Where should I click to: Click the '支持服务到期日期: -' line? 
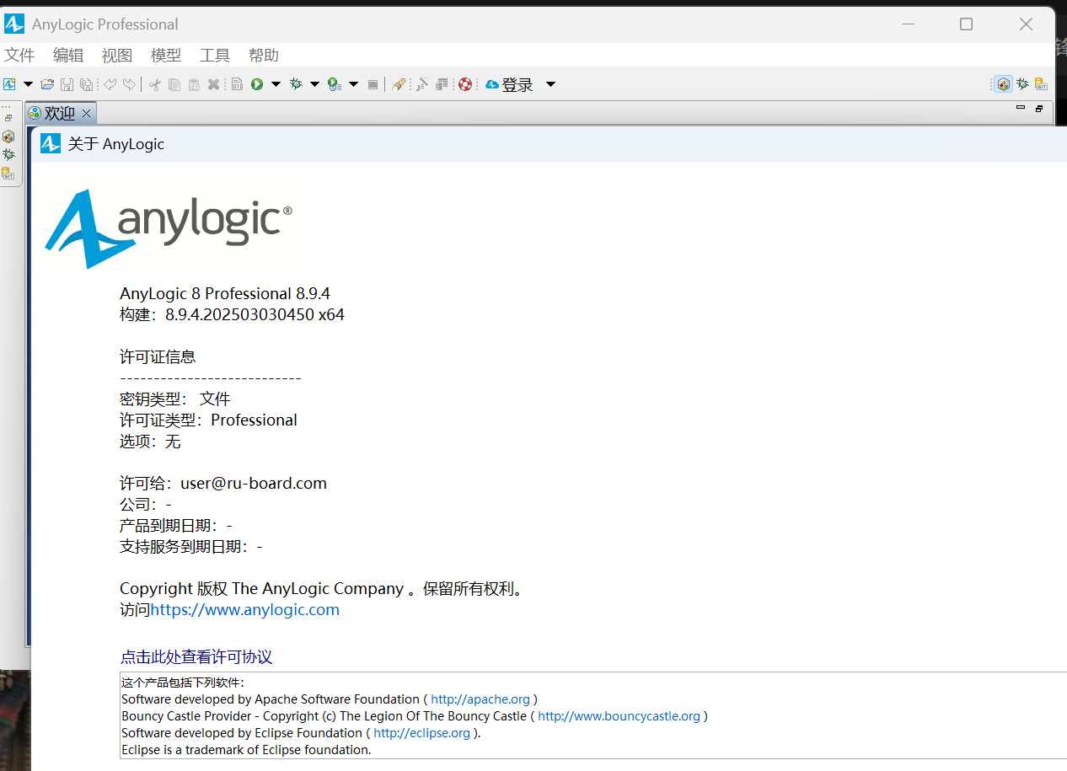pos(191,547)
